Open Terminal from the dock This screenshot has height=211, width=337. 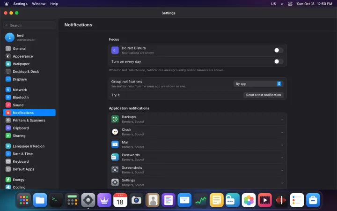[x=56, y=200]
